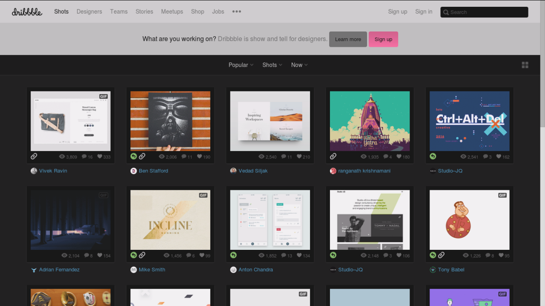Click the green rebound icon on Ben Stafford's shot

tap(133, 156)
